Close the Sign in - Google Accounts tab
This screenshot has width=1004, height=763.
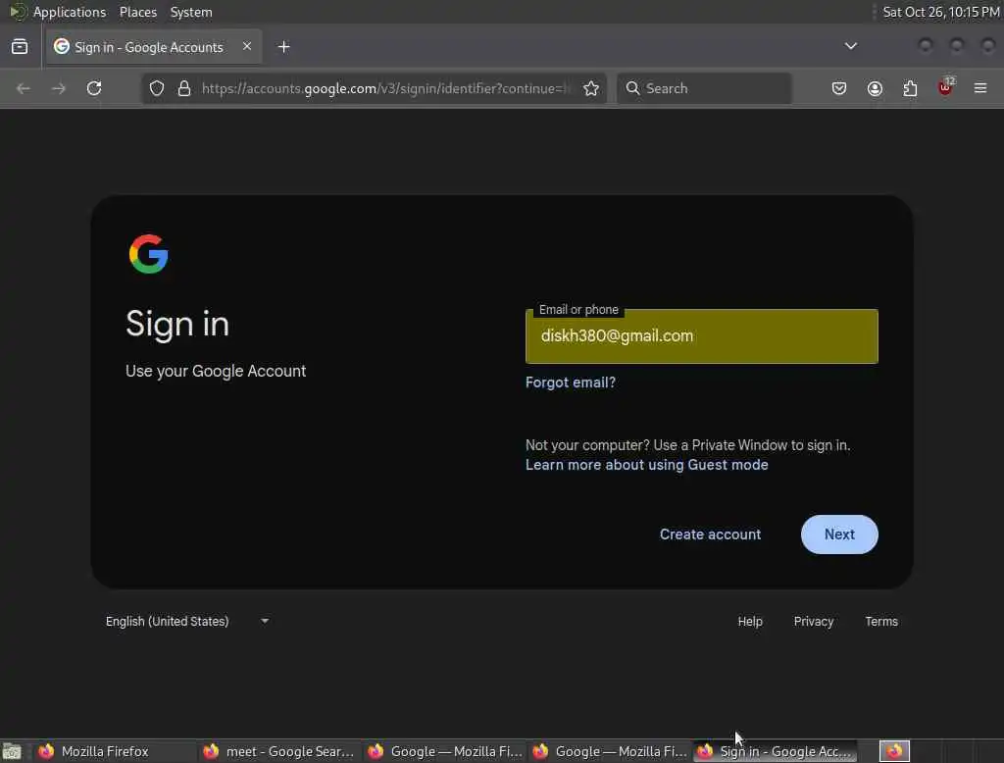point(247,46)
